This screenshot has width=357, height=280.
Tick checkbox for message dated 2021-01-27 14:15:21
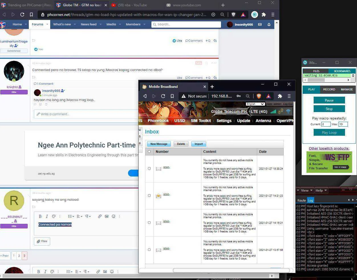click(149, 223)
